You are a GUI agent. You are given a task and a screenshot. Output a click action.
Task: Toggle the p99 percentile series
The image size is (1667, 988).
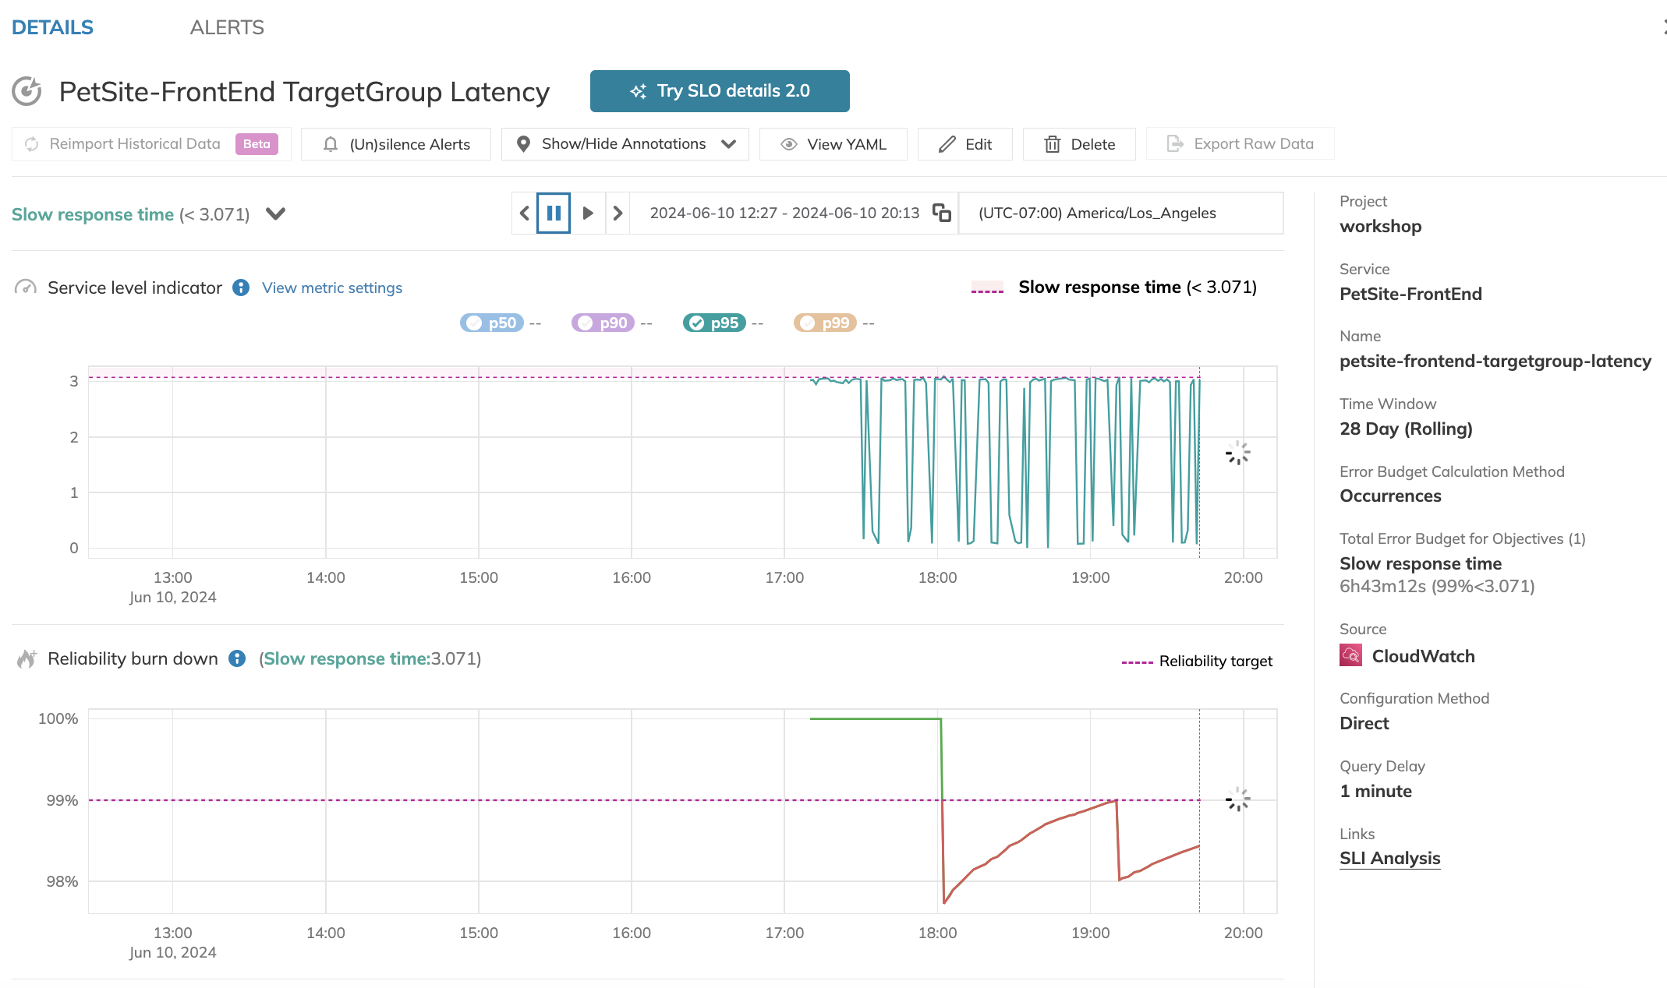825,323
